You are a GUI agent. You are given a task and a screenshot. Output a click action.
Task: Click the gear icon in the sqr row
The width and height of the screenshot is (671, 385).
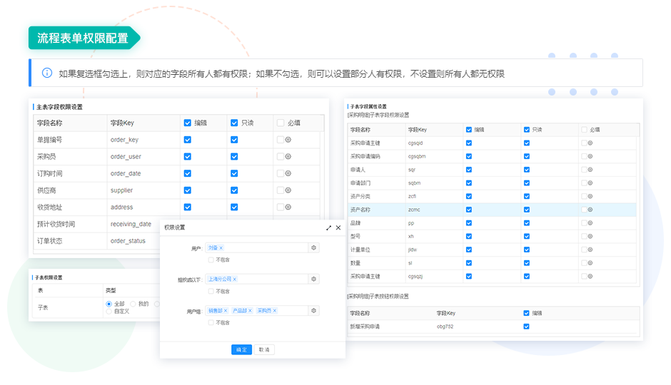point(590,170)
